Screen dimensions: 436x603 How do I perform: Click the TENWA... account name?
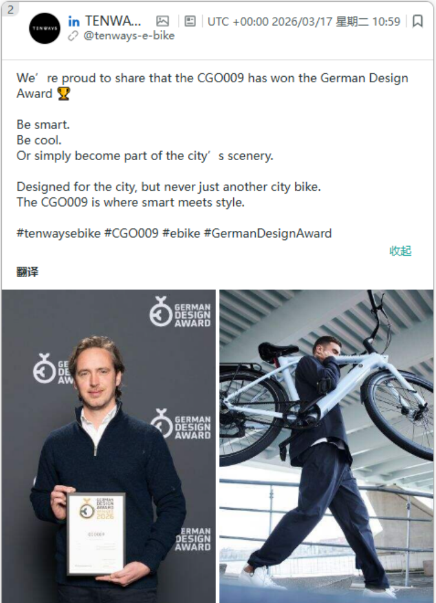113,21
